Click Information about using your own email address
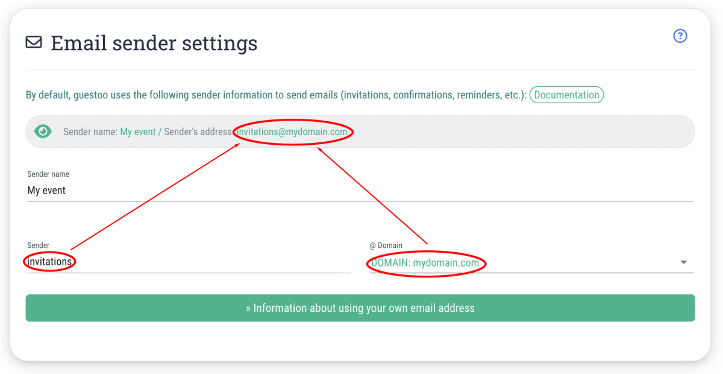This screenshot has height=374, width=723. pos(360,308)
